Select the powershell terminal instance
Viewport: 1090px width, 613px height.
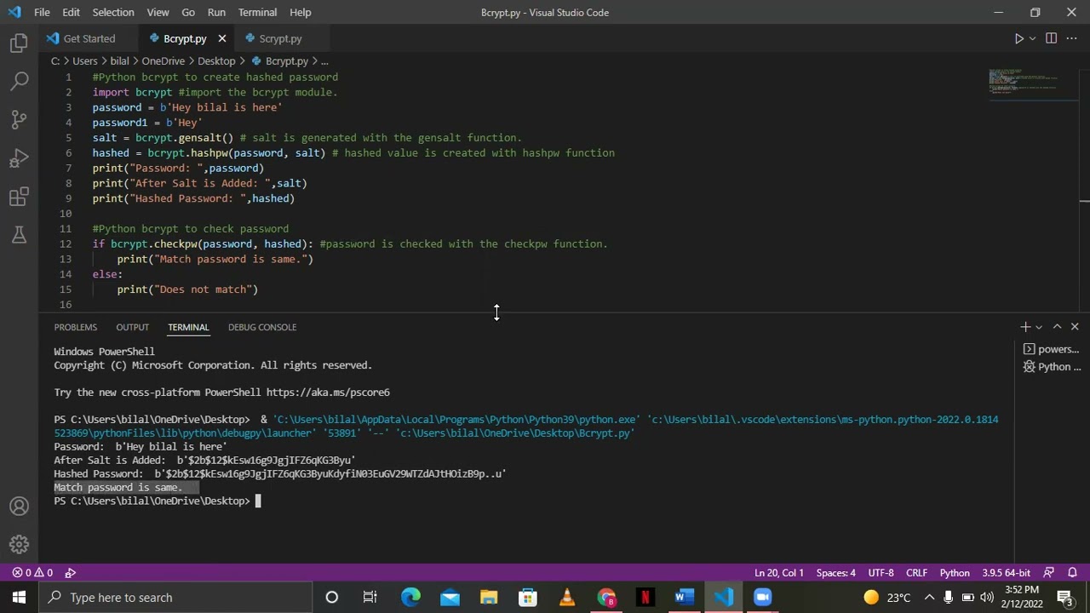(x=1051, y=349)
